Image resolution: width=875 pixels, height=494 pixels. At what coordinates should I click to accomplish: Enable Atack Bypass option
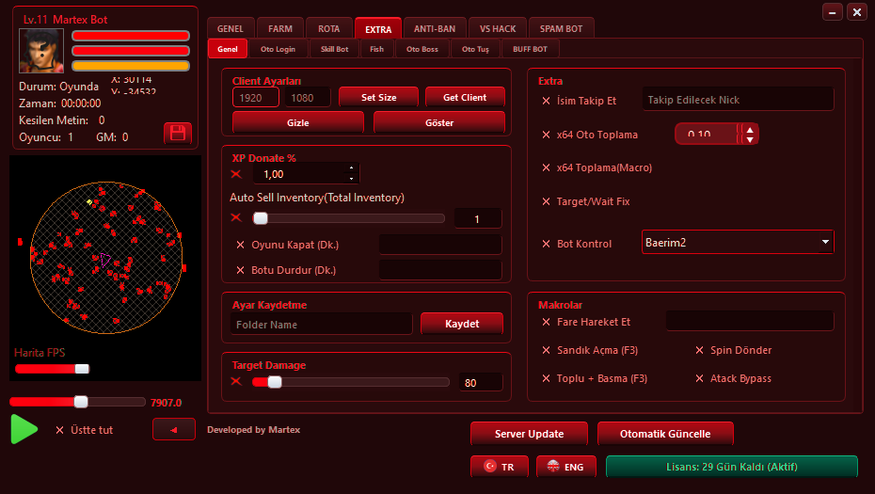click(699, 378)
